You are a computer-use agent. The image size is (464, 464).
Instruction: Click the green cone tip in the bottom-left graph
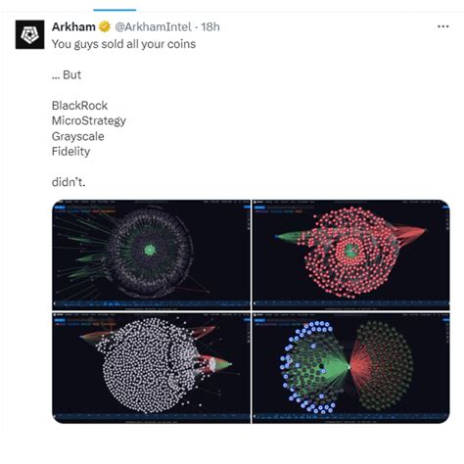pos(230,363)
